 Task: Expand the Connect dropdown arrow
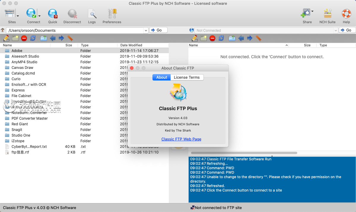39,16
